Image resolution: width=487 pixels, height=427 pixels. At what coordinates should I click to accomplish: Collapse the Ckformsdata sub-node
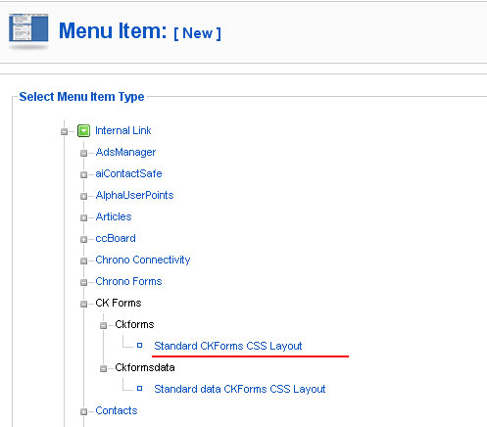(103, 368)
